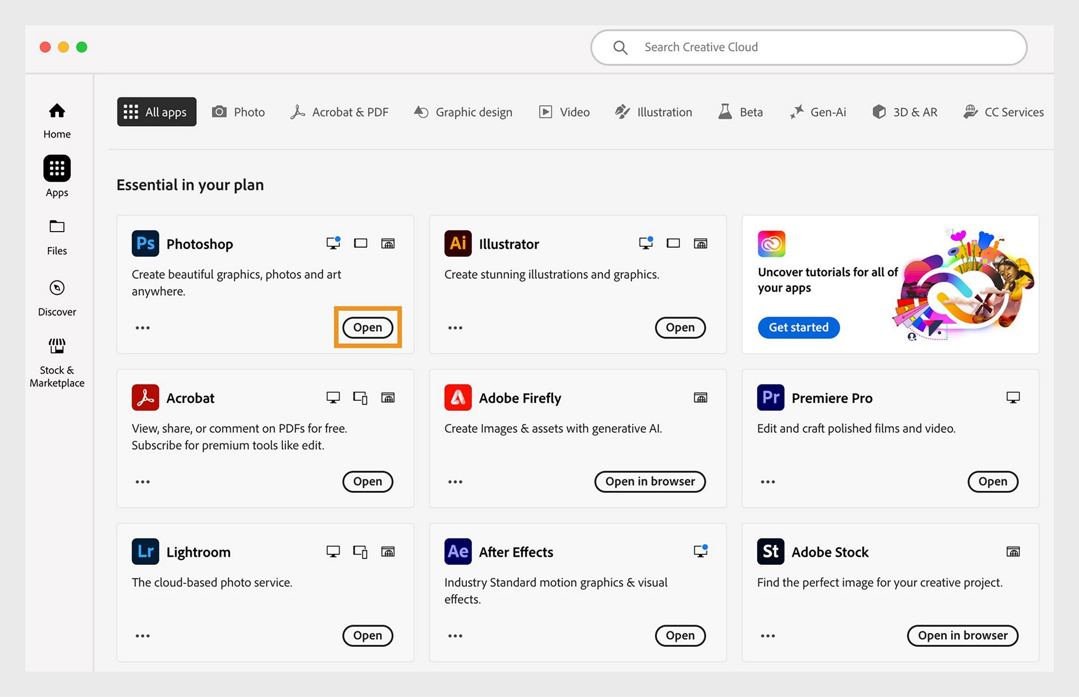Click Illustrator's web platform icon
The width and height of the screenshot is (1079, 697).
click(x=700, y=243)
